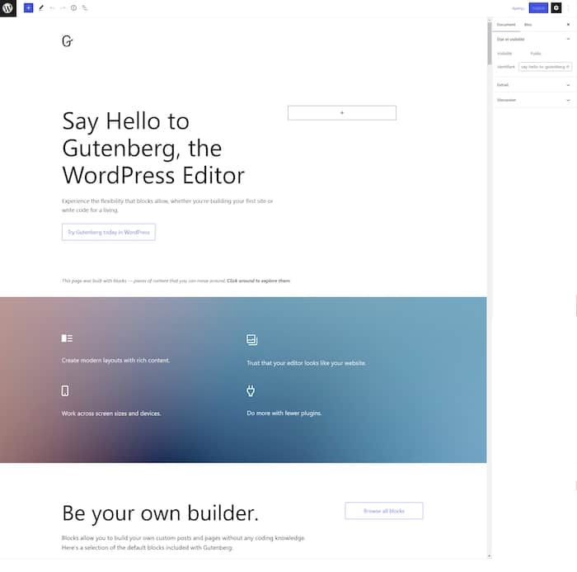Select Do more with fewer plugins text

pyautogui.click(x=284, y=414)
